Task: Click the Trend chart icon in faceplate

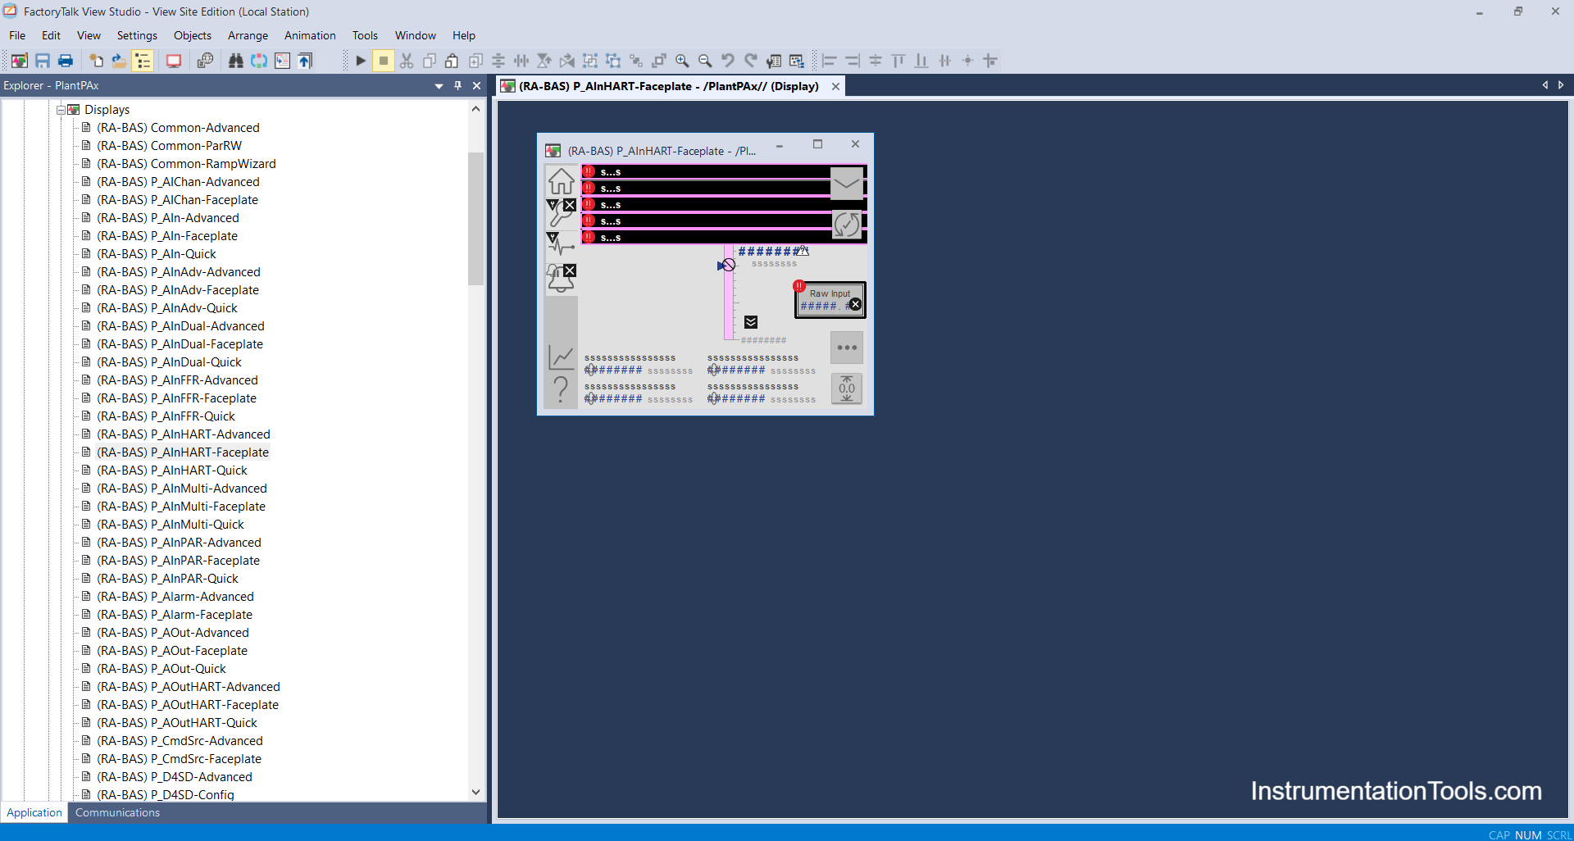Action: point(562,357)
